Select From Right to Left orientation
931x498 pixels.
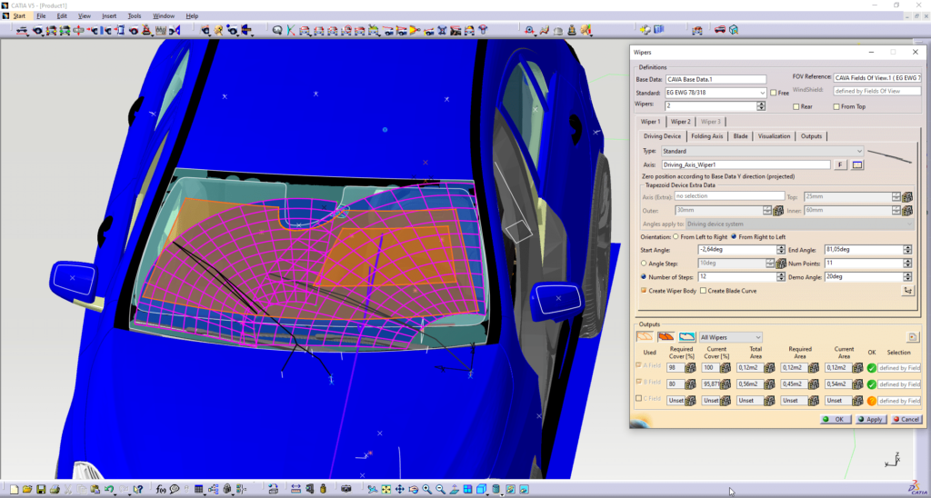734,237
